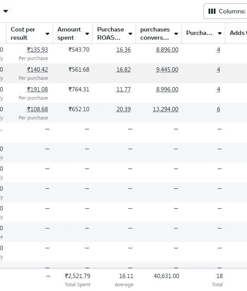Click conversion value 13,294.00

point(165,110)
